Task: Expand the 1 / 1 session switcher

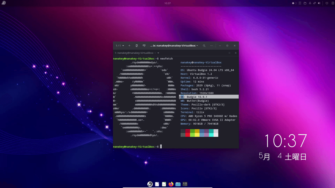Action: [x=120, y=45]
